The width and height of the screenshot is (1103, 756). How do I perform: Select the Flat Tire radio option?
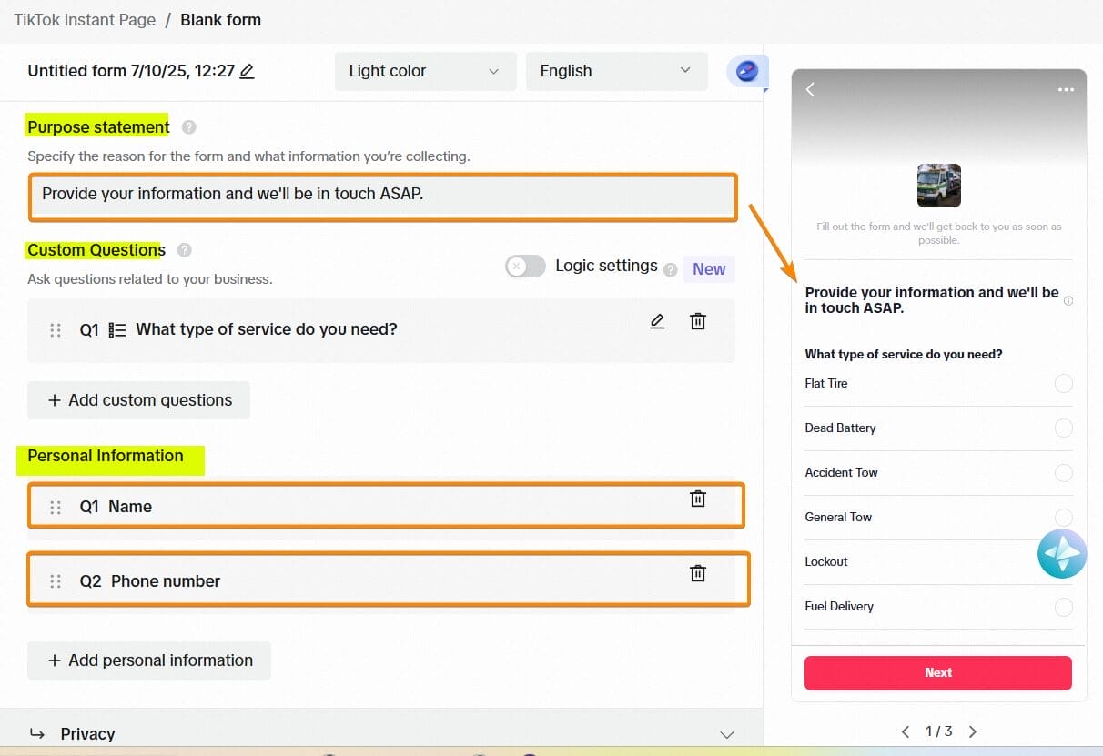[1063, 384]
